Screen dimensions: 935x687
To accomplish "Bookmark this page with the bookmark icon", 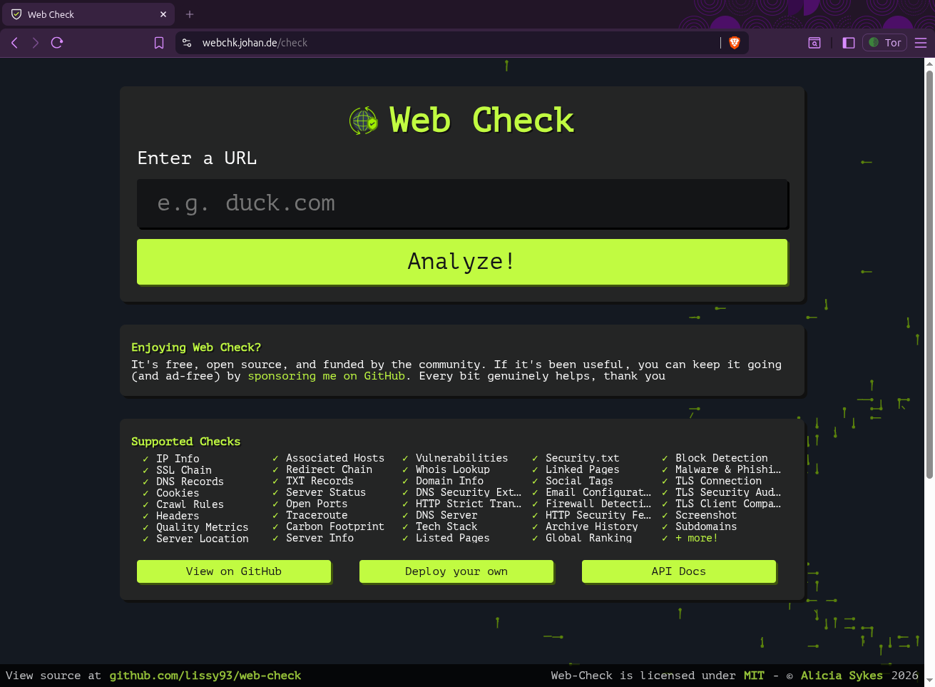I will [159, 43].
